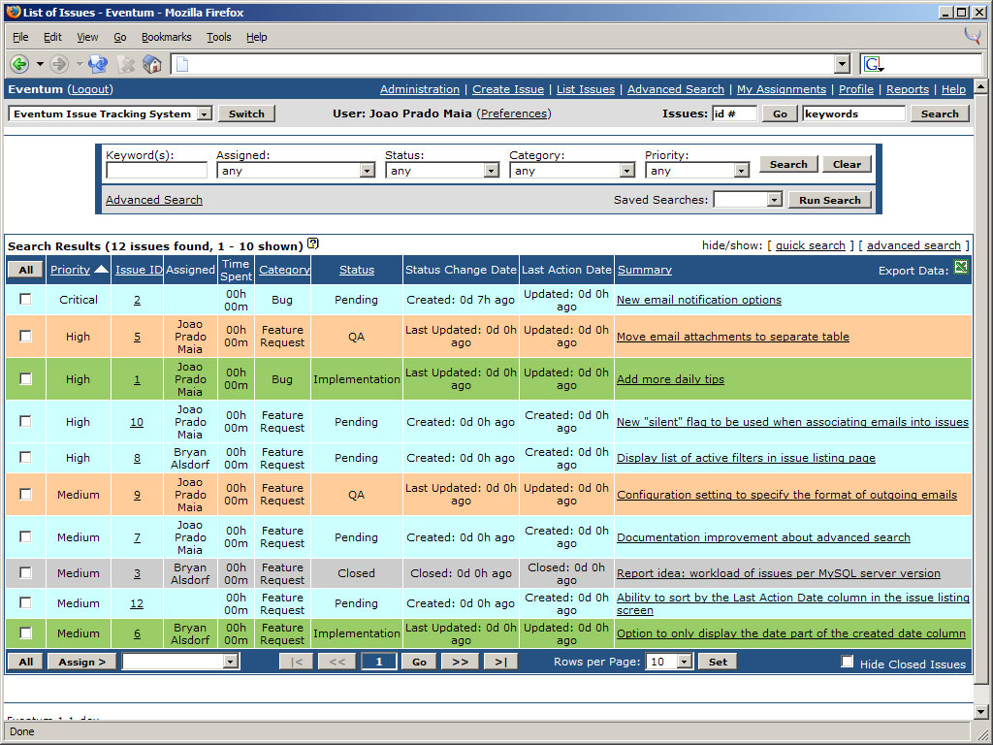This screenshot has width=993, height=745.
Task: Open the Tools menu
Action: 218,37
